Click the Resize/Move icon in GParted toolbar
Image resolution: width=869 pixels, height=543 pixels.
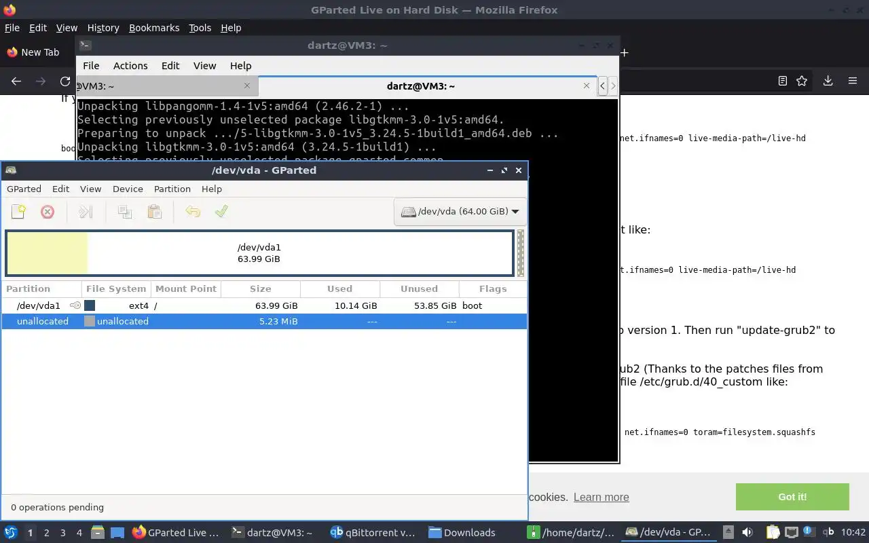(86, 212)
